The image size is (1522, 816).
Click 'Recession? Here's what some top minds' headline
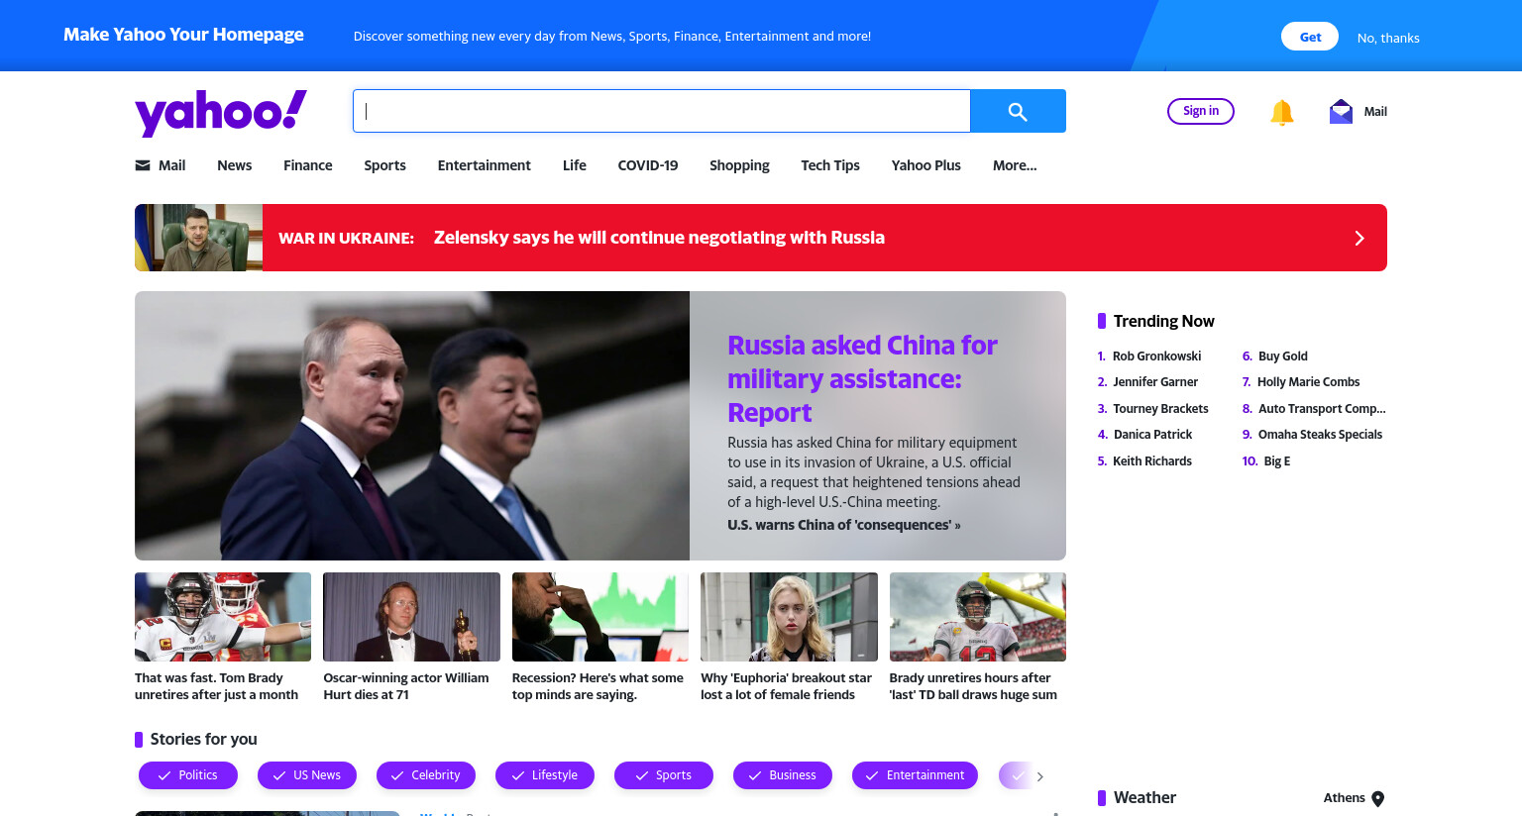coord(598,686)
